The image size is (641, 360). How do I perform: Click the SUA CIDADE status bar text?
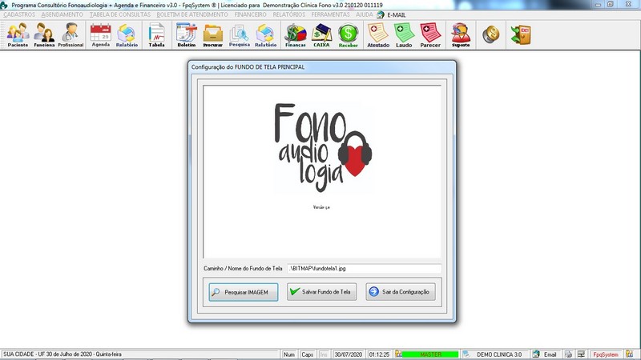(62, 354)
